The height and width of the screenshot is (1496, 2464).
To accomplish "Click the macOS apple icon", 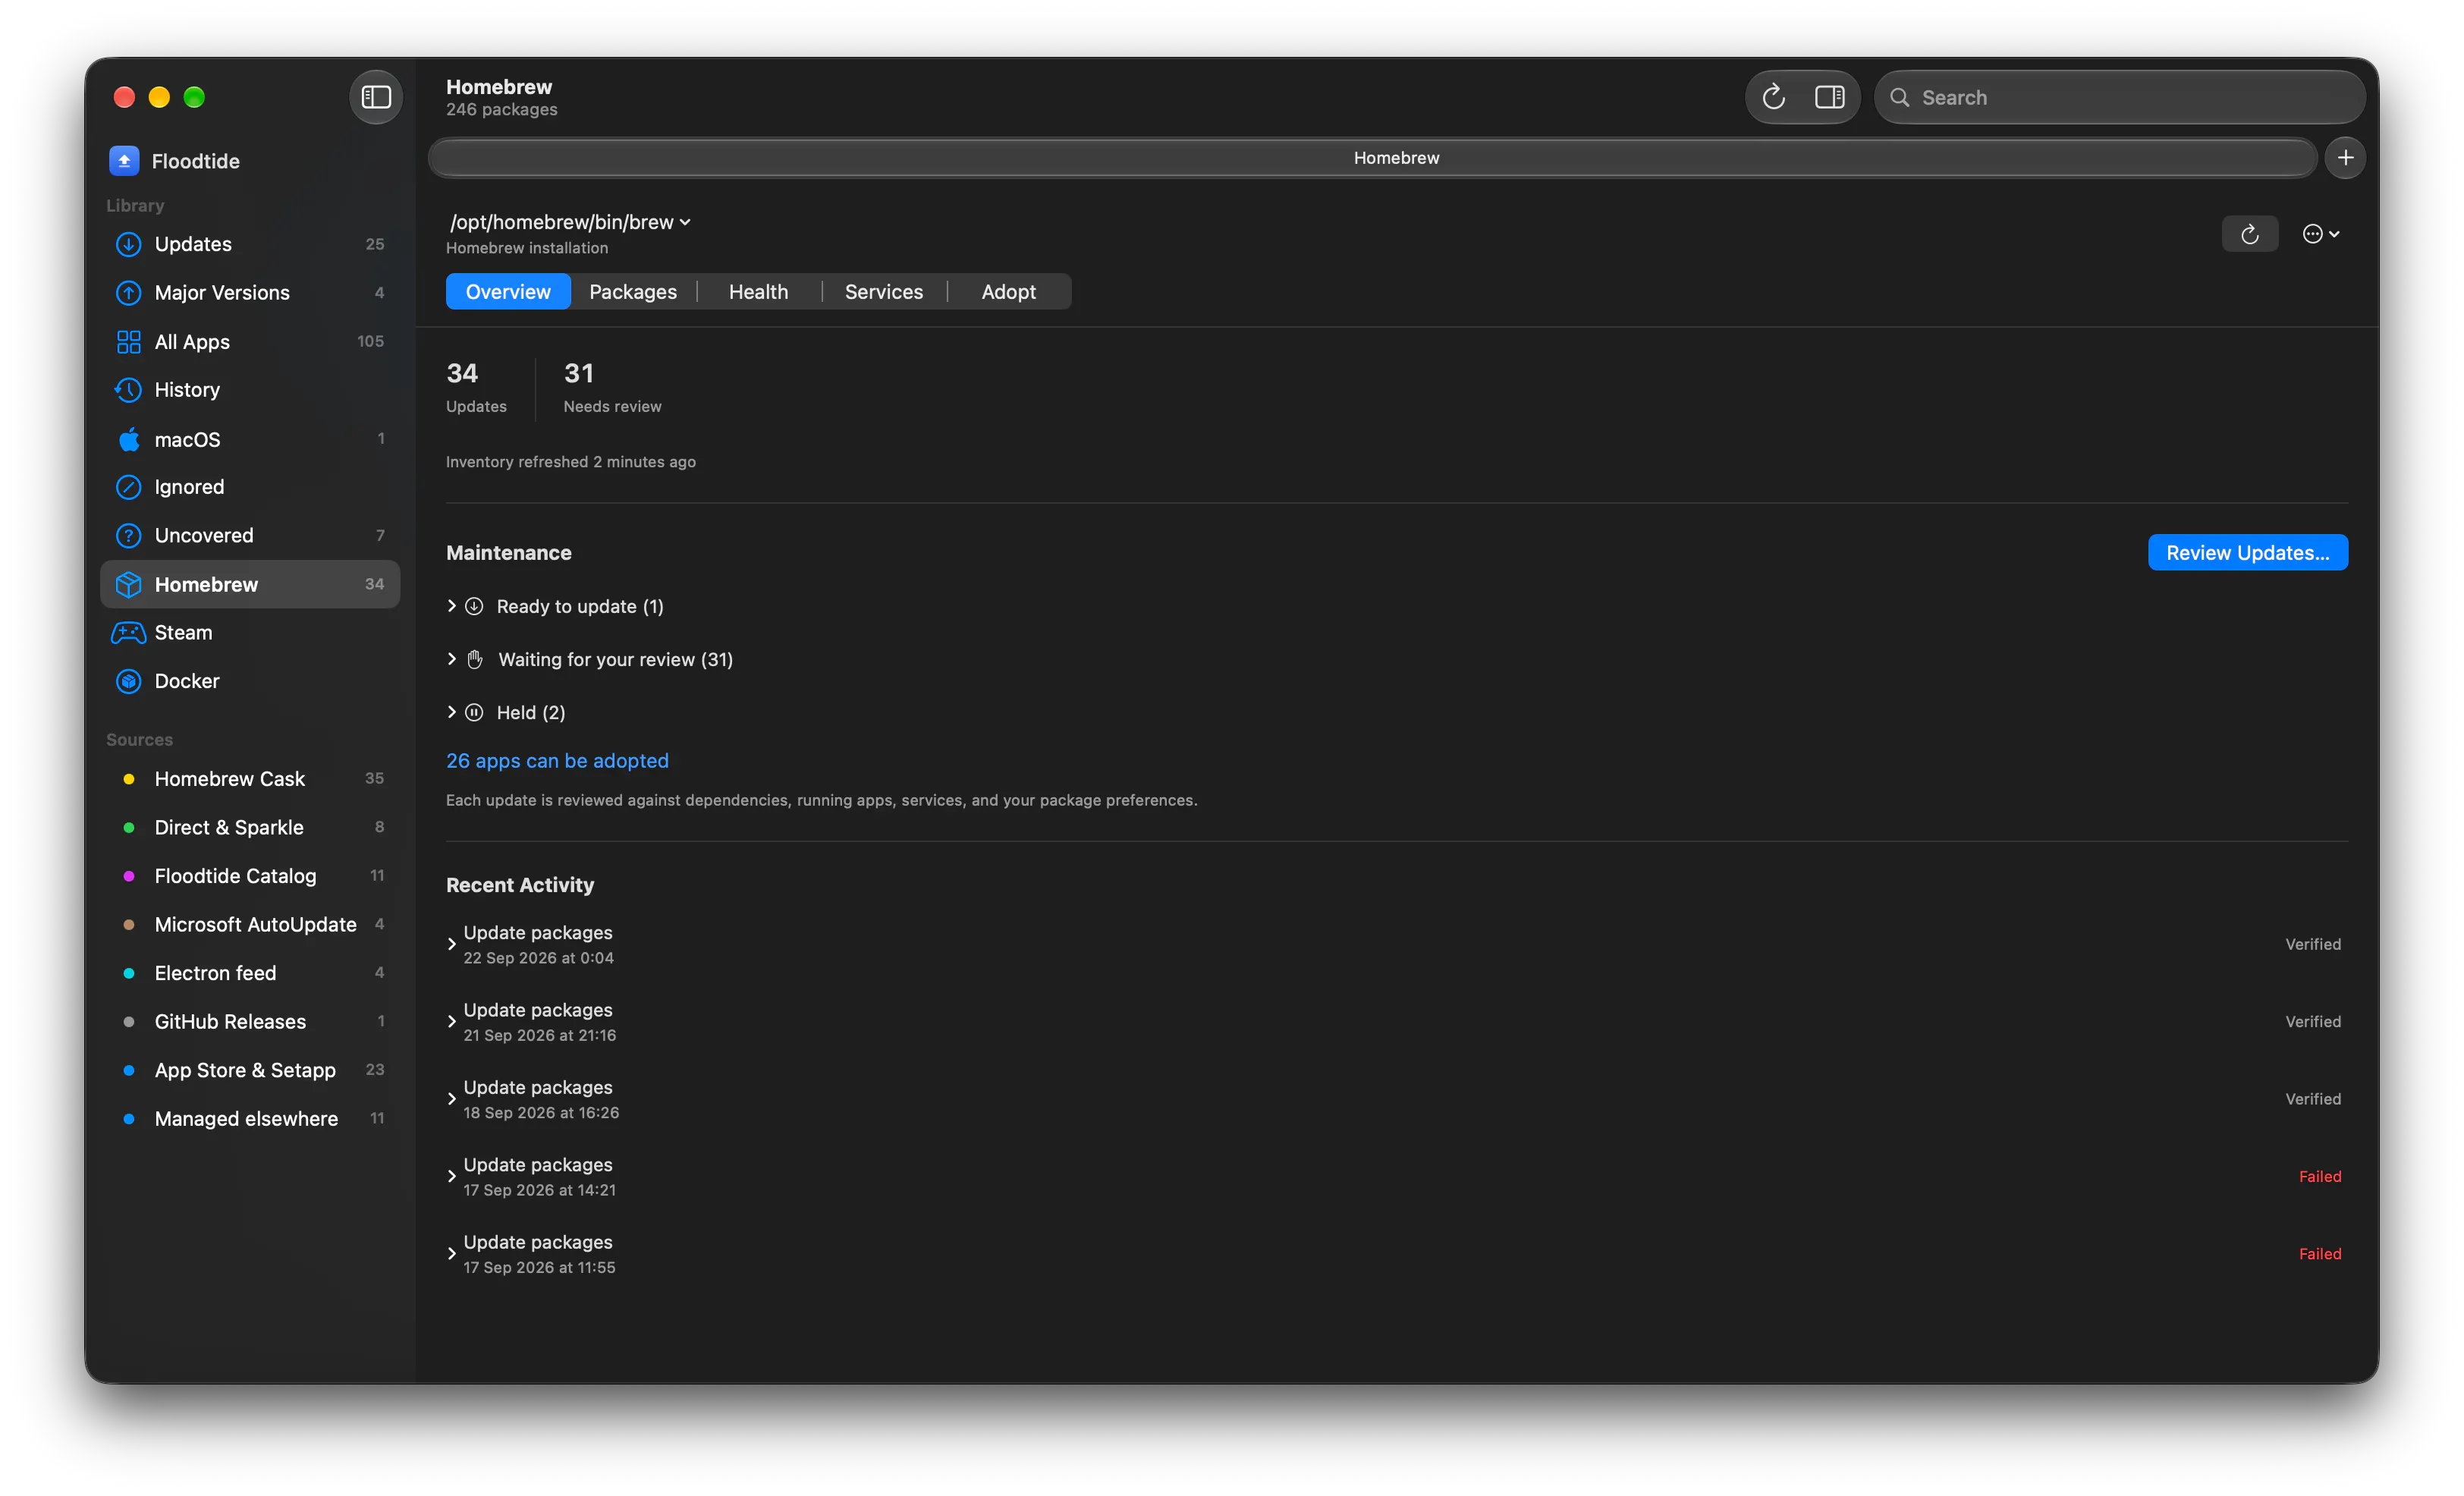I will [128, 439].
